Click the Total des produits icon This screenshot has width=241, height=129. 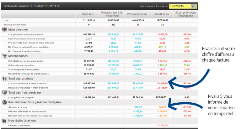tap(4, 79)
